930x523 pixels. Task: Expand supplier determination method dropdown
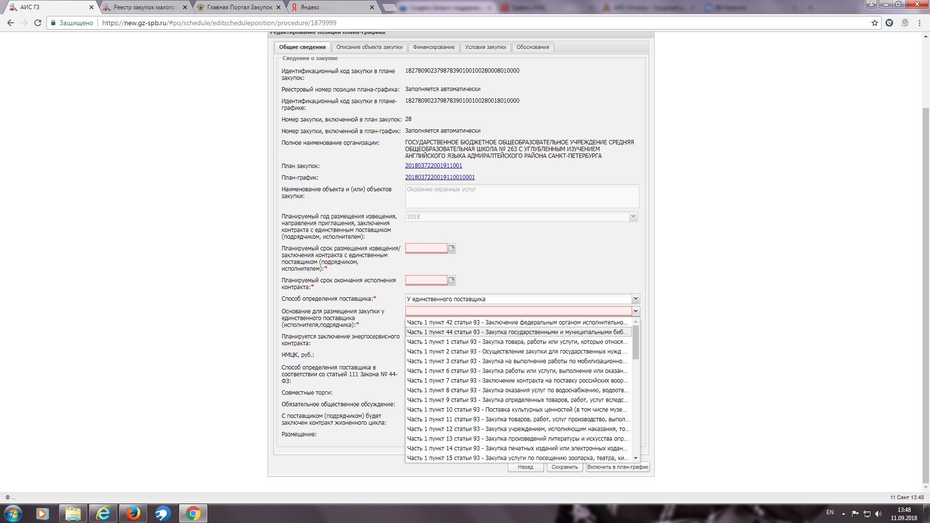(x=635, y=299)
